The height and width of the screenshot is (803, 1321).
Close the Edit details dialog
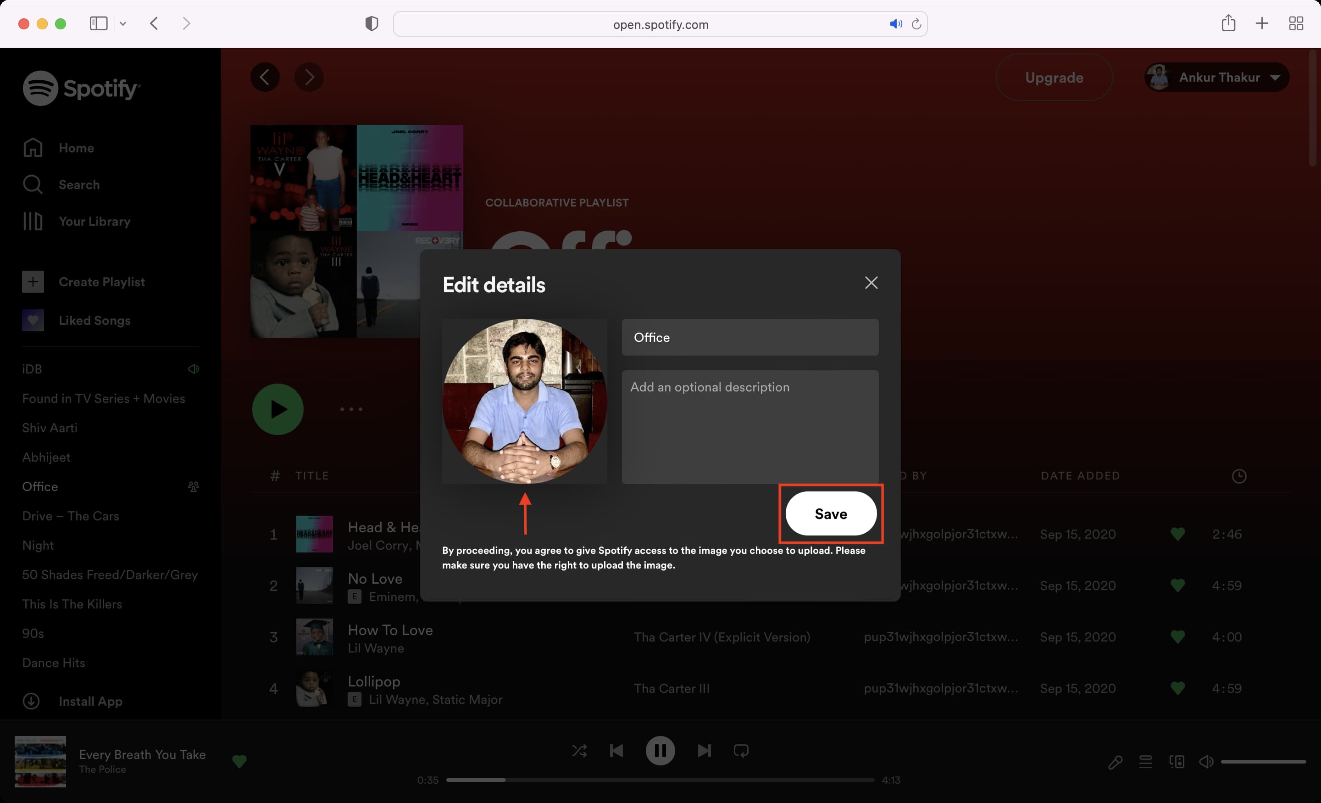(x=871, y=283)
